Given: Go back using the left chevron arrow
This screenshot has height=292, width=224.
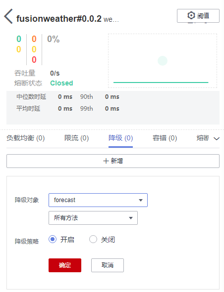Looking at the screenshot, I should click(x=8, y=16).
